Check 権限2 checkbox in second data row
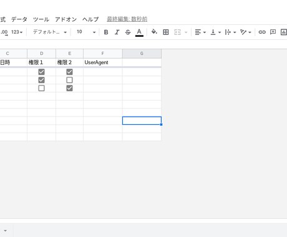This screenshot has width=287, height=237. [69, 80]
